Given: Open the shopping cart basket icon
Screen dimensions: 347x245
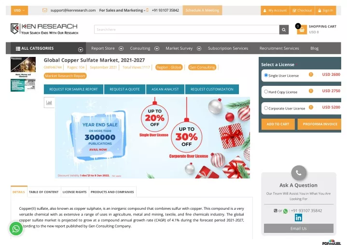Looking at the screenshot, I should click(x=302, y=29).
